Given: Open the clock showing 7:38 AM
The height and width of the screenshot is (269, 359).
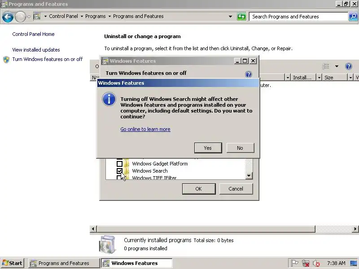Looking at the screenshot, I should point(336,263).
